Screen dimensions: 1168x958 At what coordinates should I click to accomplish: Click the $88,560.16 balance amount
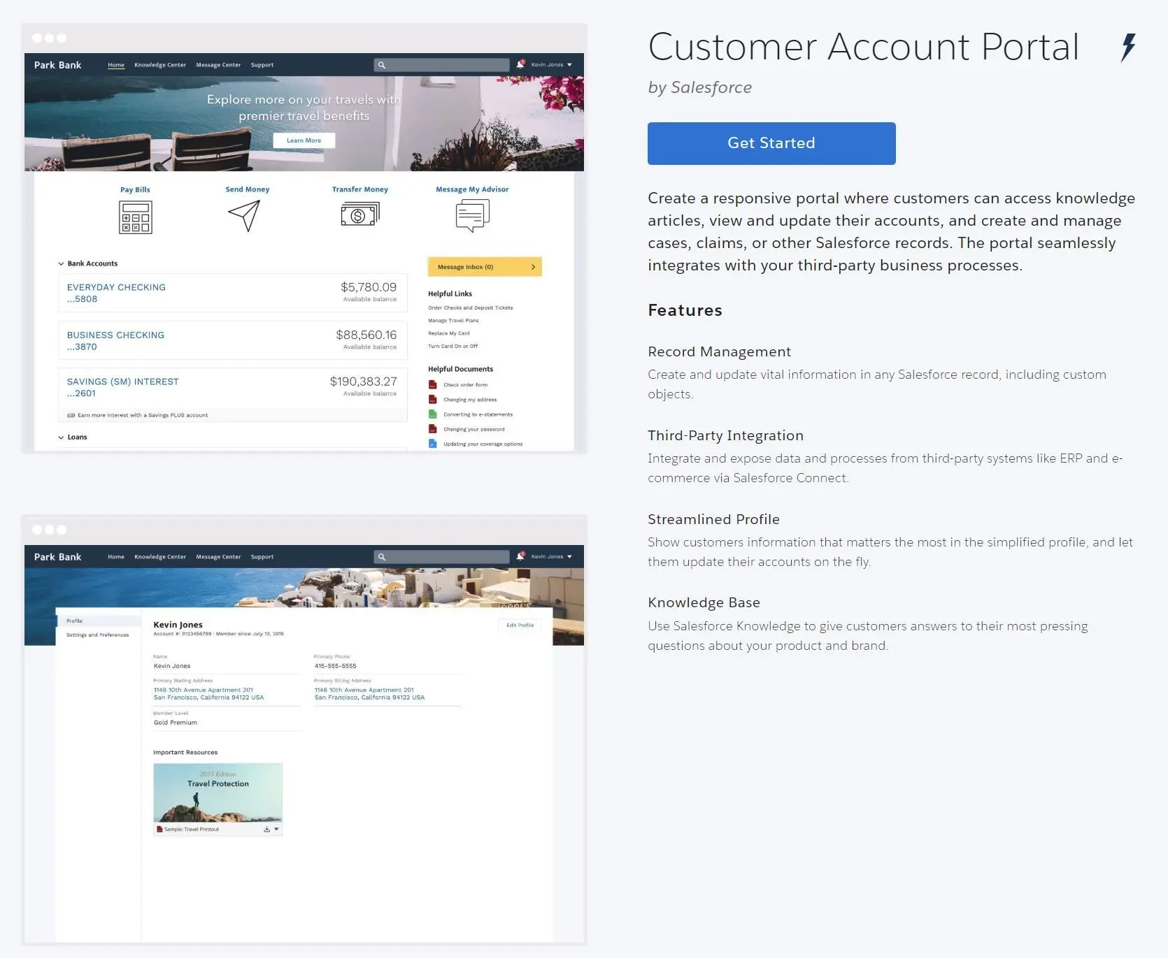pyautogui.click(x=366, y=335)
